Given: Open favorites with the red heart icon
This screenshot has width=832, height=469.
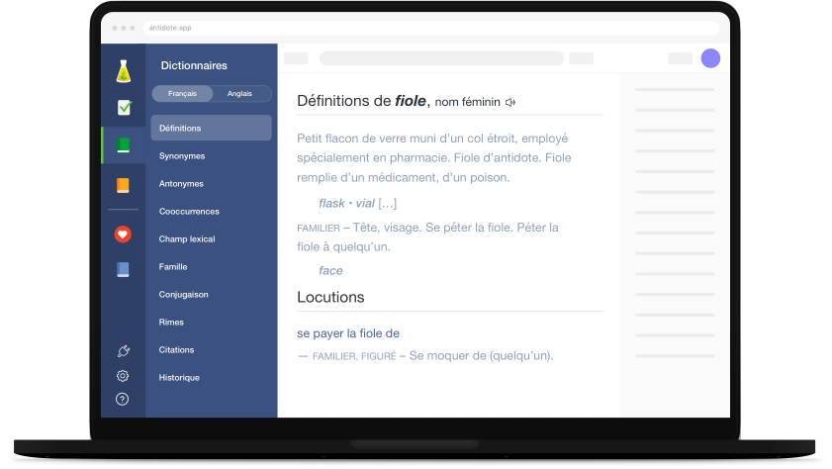Looking at the screenshot, I should coord(123,234).
